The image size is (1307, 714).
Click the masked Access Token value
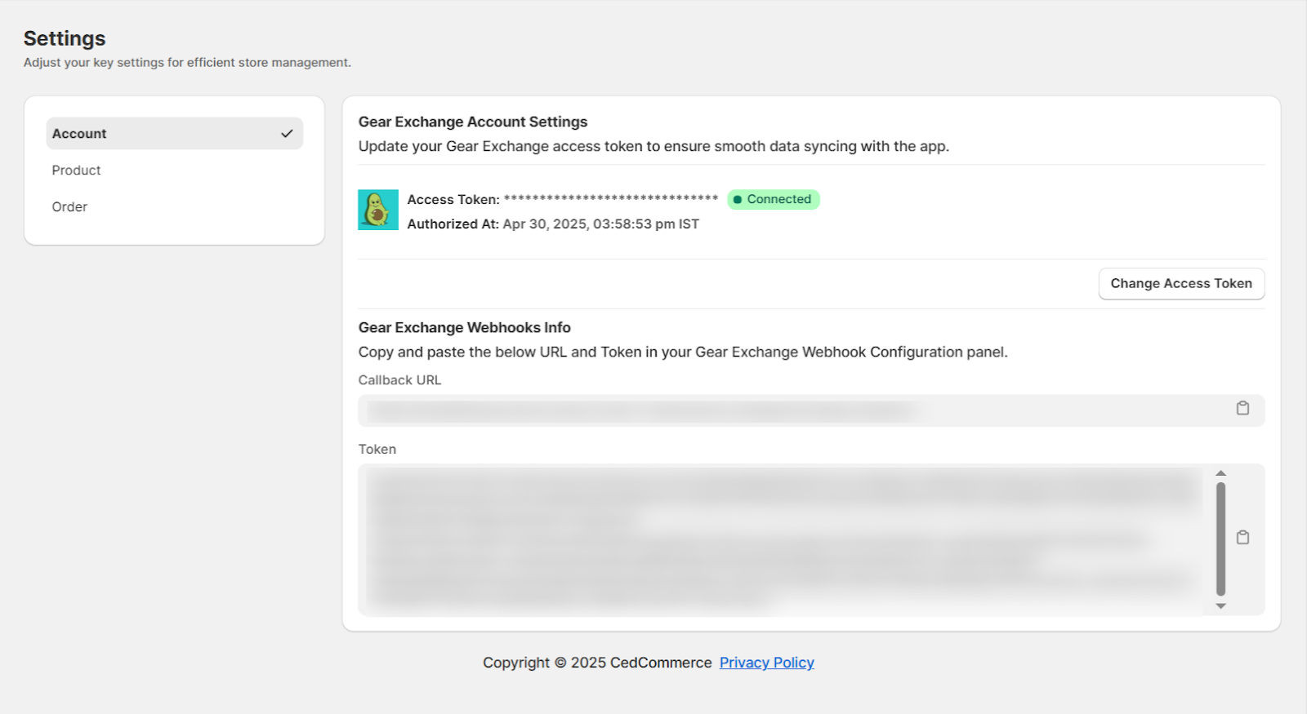coord(611,198)
